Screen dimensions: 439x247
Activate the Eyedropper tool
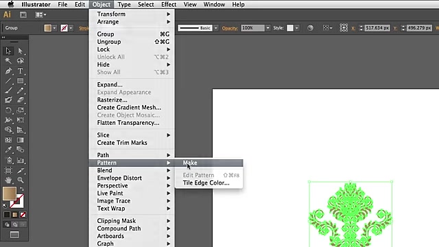8,150
